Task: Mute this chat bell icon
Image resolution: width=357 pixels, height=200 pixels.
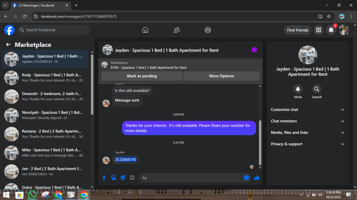Action: pos(298,89)
